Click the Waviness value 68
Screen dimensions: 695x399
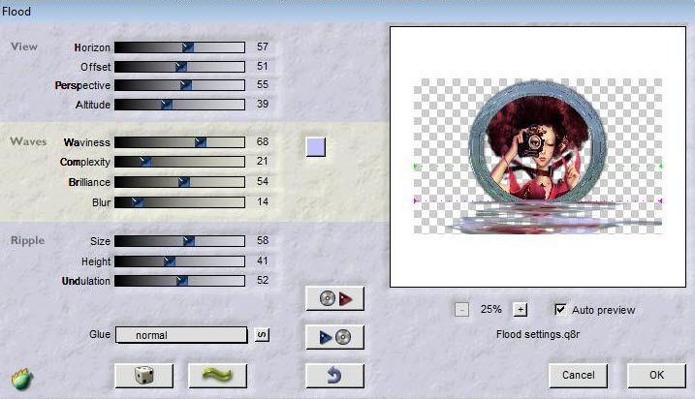(x=263, y=141)
